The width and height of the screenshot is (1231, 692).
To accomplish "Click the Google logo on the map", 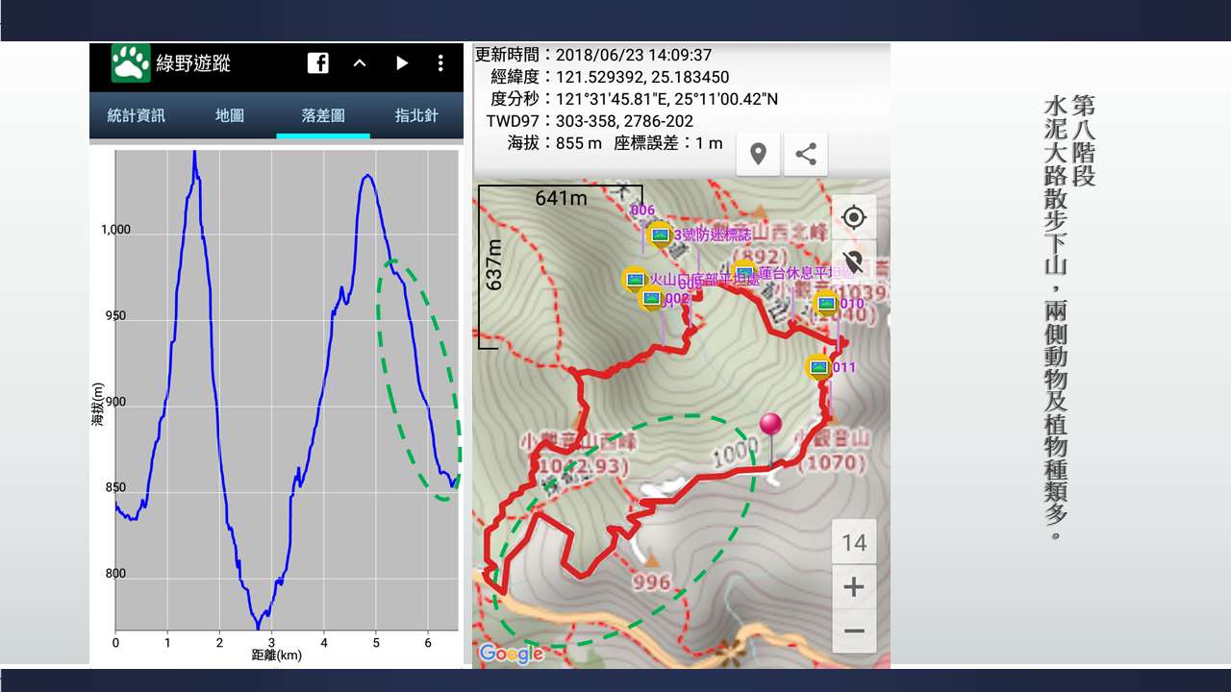I will click(511, 655).
